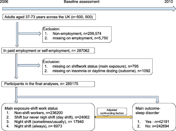Click the second 'Exclusion:' label near shiftwork status
Image resolution: width=176 pixels, height=131 pixels.
click(x=51, y=62)
